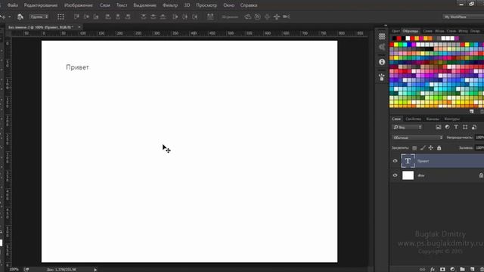Switch to the Контуры tab
This screenshot has height=272, width=484.
click(x=452, y=119)
